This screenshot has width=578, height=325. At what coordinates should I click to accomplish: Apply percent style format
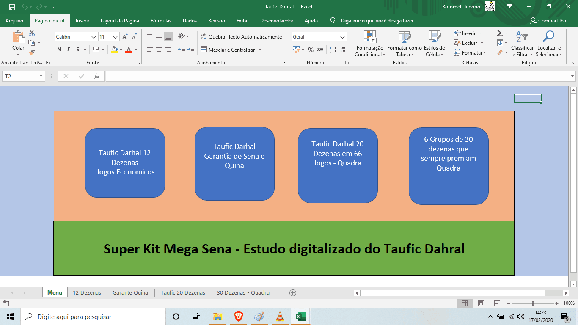(x=311, y=50)
